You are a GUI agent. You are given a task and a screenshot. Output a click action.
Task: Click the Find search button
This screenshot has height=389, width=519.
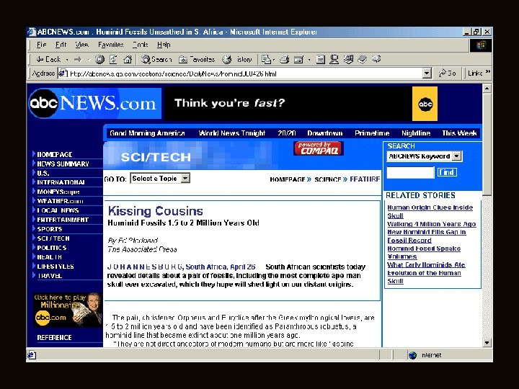[447, 172]
